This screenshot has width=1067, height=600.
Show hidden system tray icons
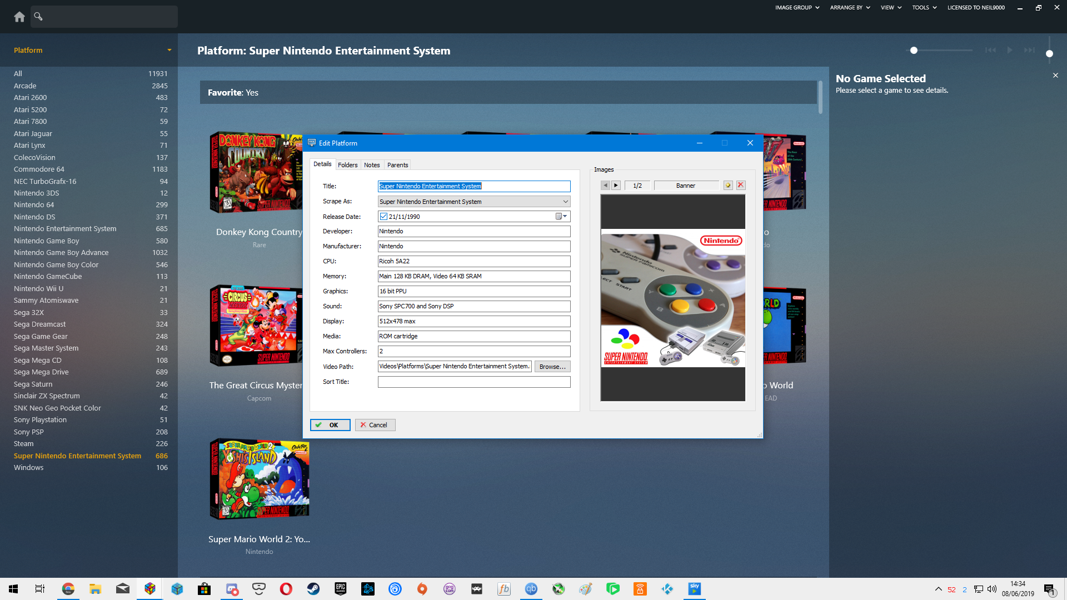pyautogui.click(x=938, y=589)
